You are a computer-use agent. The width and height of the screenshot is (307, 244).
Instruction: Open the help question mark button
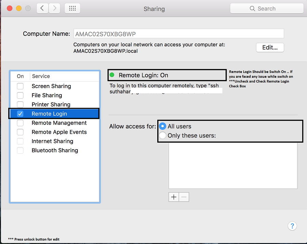(x=292, y=226)
